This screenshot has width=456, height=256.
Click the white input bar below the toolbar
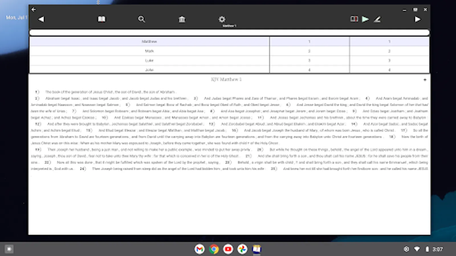click(x=229, y=32)
